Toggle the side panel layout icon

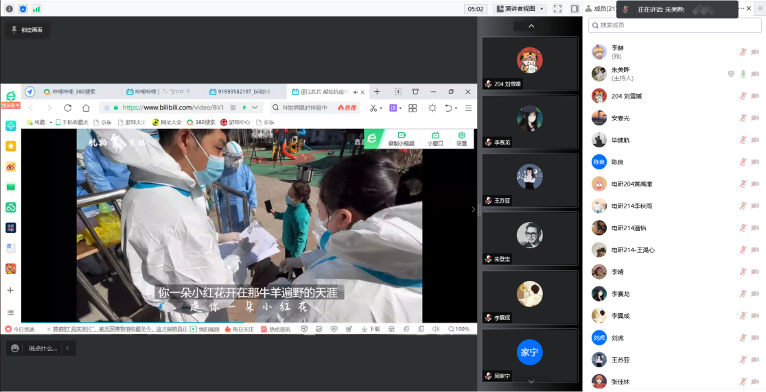click(574, 9)
